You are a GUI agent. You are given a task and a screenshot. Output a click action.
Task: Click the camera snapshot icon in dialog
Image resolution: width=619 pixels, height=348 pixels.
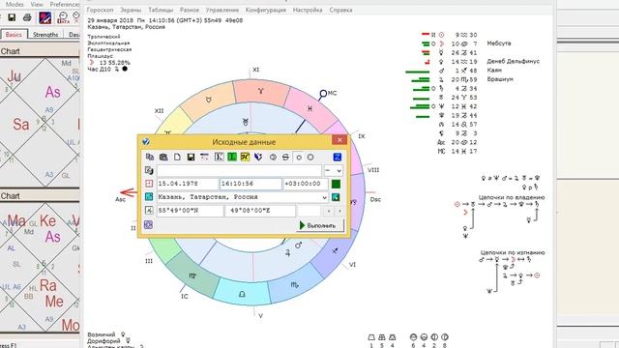163,157
